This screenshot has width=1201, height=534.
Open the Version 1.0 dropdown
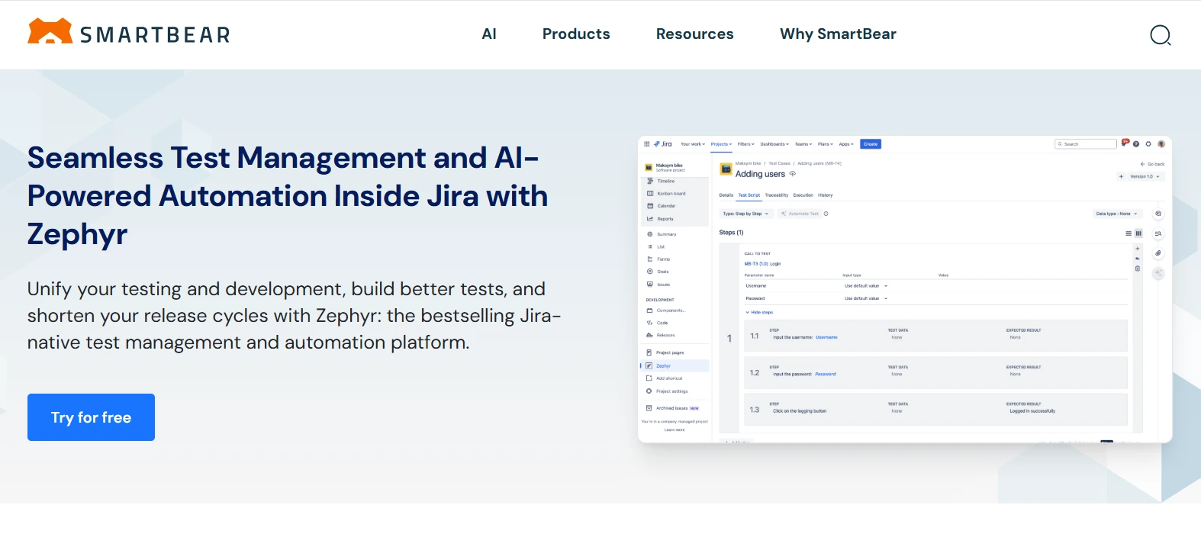(x=1145, y=176)
